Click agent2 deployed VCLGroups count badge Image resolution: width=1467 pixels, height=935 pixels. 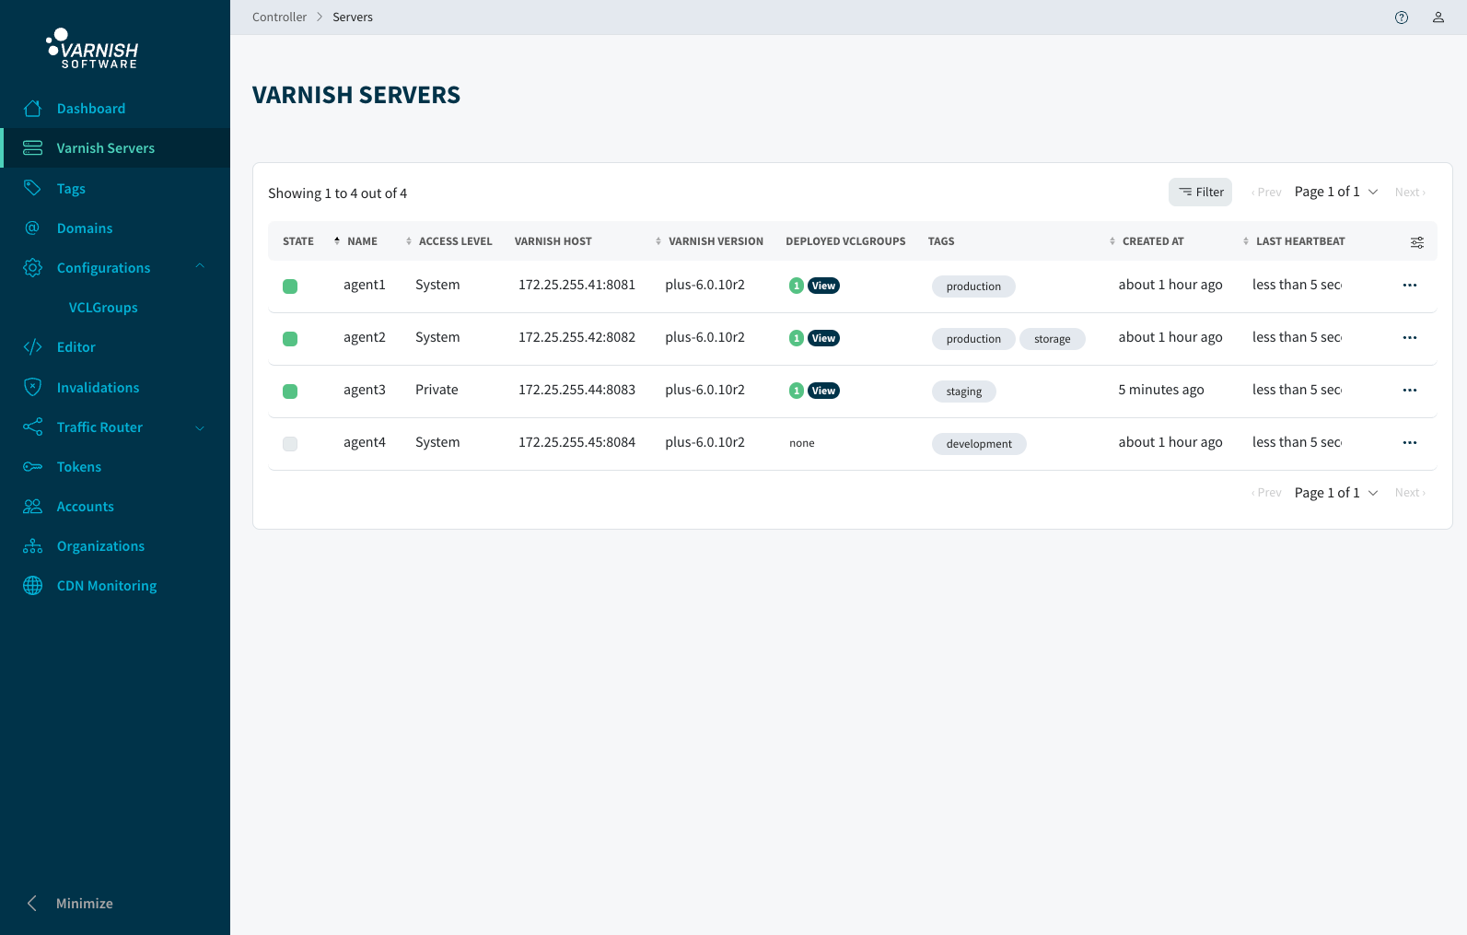[797, 338]
